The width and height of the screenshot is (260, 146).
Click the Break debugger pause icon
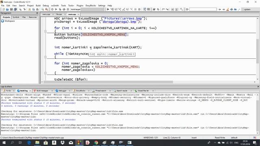(135, 9)
